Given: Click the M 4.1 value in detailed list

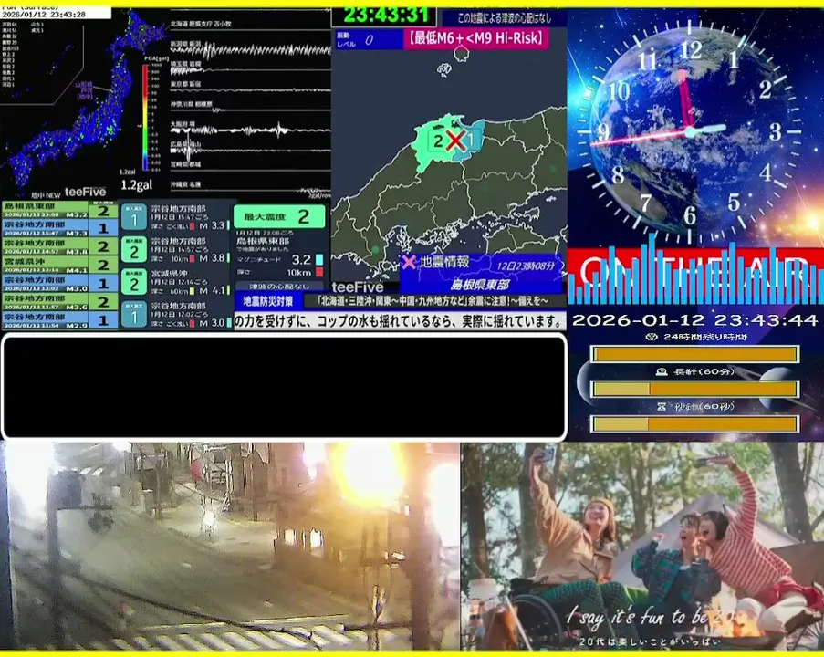Looking at the screenshot, I should (213, 290).
